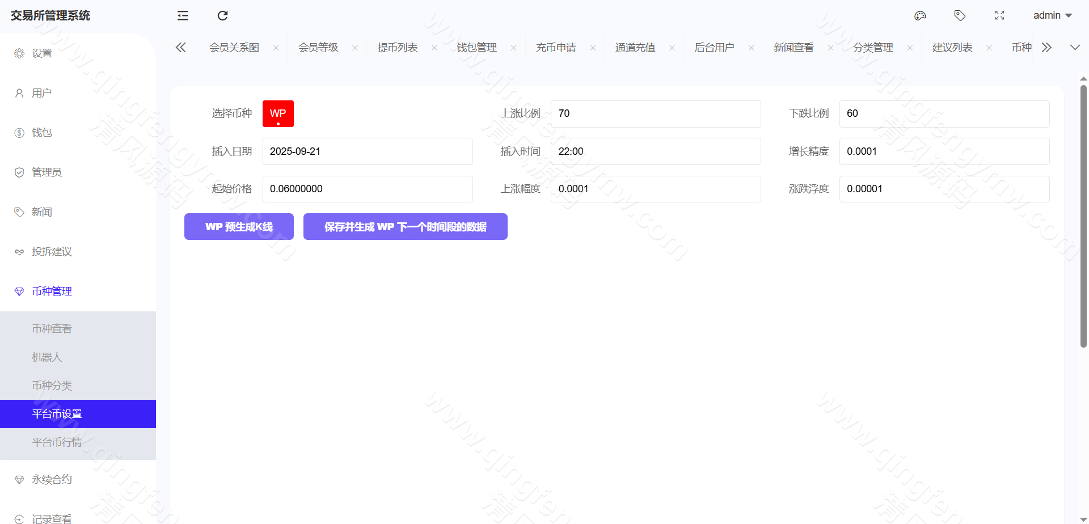Click the WP 预生成K线 button
This screenshot has width=1089, height=524.
[239, 226]
